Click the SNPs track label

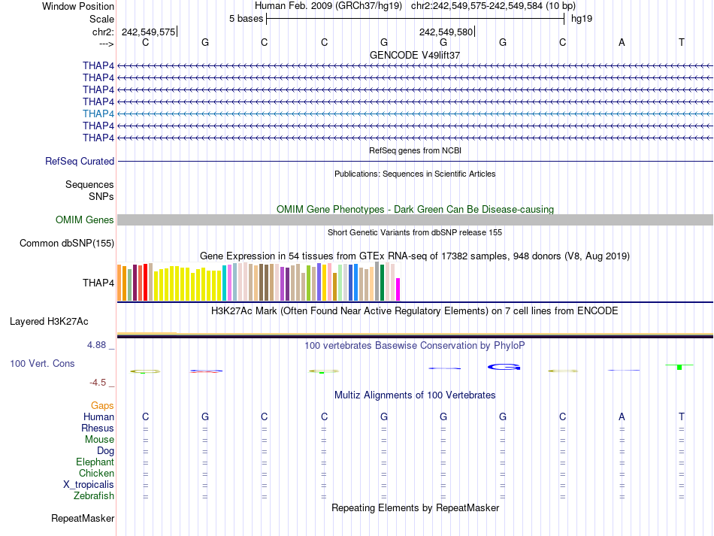pos(101,196)
